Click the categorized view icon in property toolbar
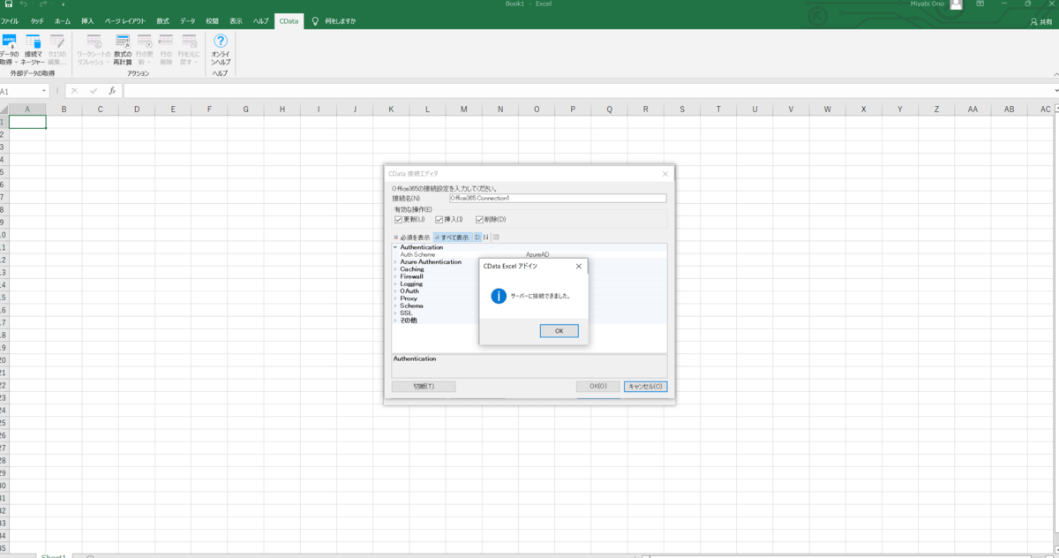Viewport: 1059px width, 558px height. click(477, 237)
